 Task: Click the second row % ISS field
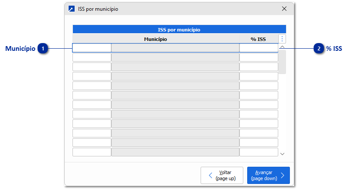coord(258,57)
